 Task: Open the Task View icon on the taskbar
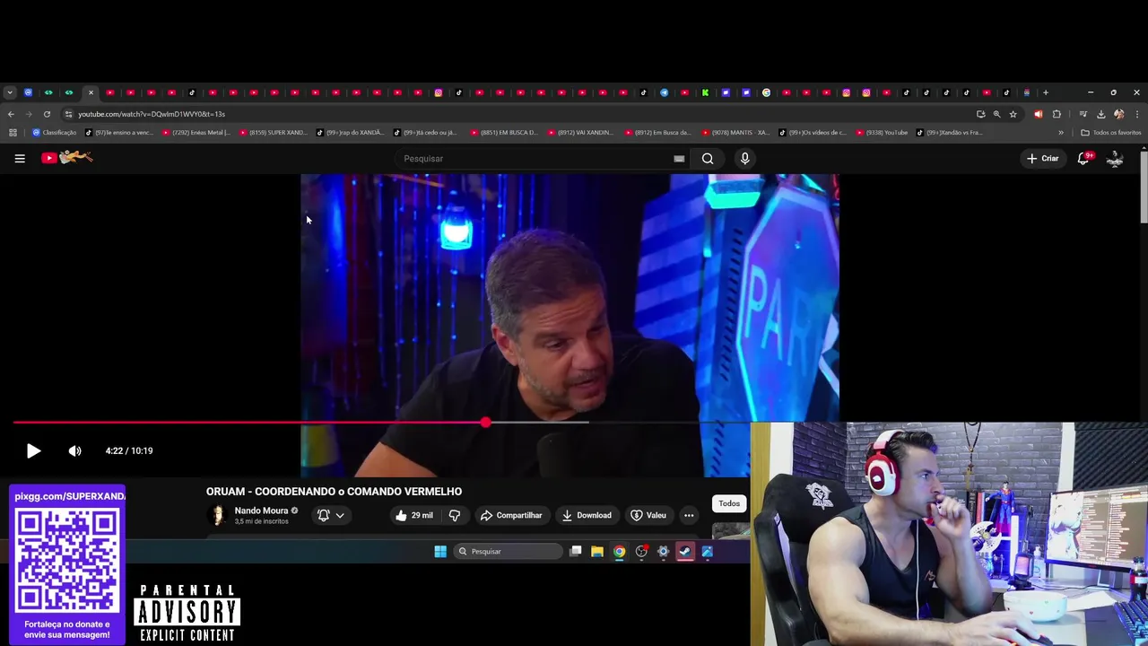(x=576, y=552)
